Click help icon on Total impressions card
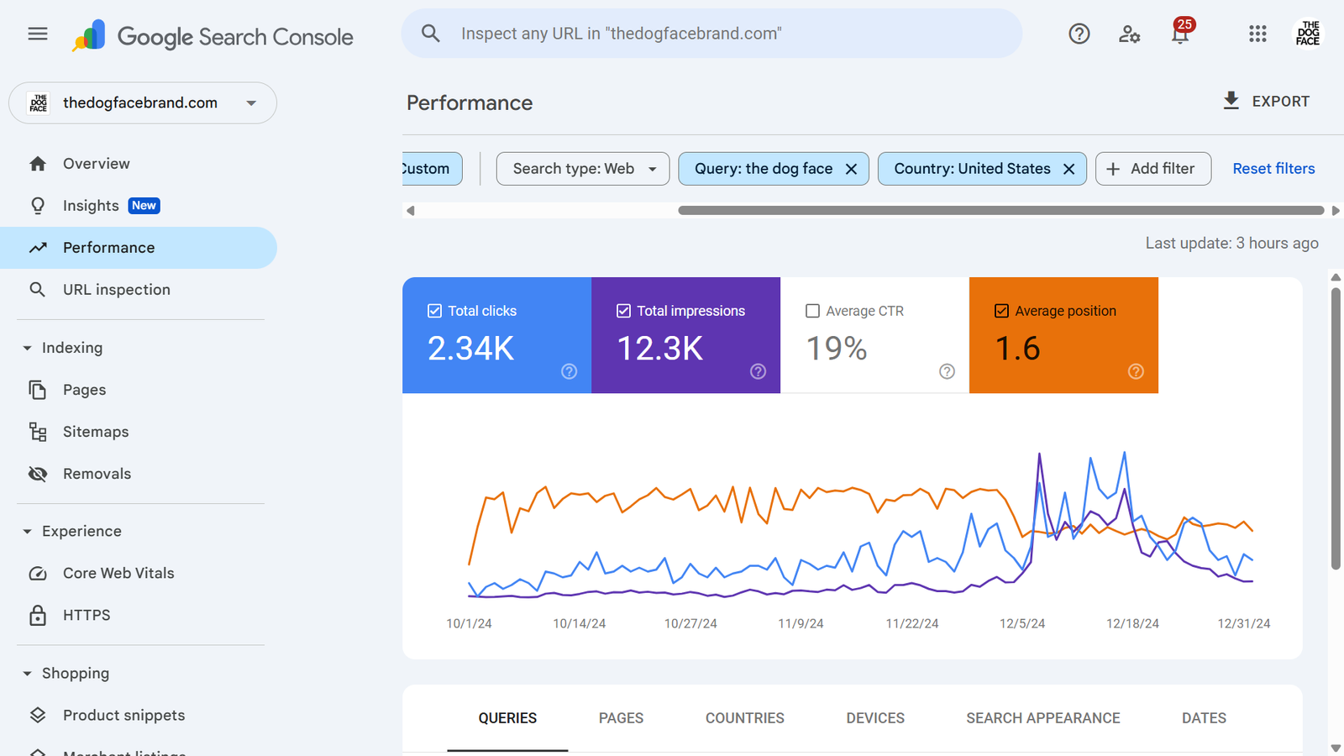Viewport: 1344px width, 756px height. (758, 371)
